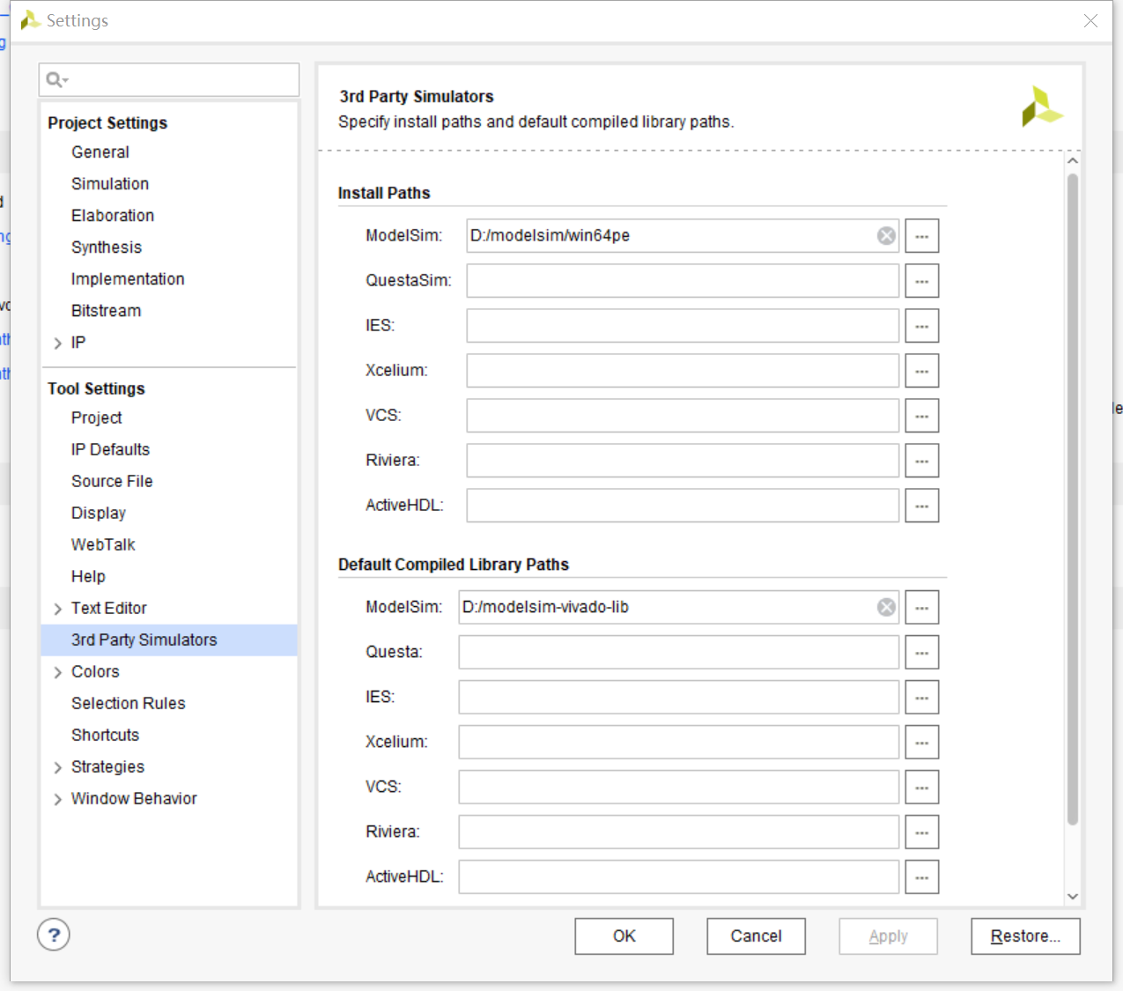Open Simulation settings
This screenshot has height=991, width=1123.
110,184
